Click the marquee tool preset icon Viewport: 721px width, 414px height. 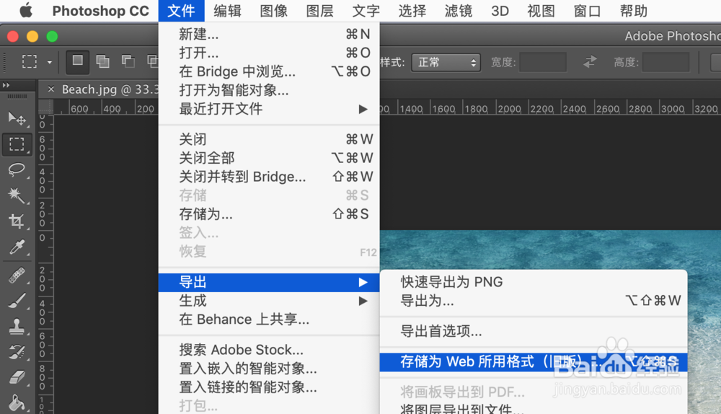(30, 61)
